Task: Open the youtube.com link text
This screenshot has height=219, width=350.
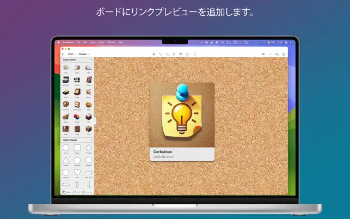Action: pyautogui.click(x=163, y=157)
